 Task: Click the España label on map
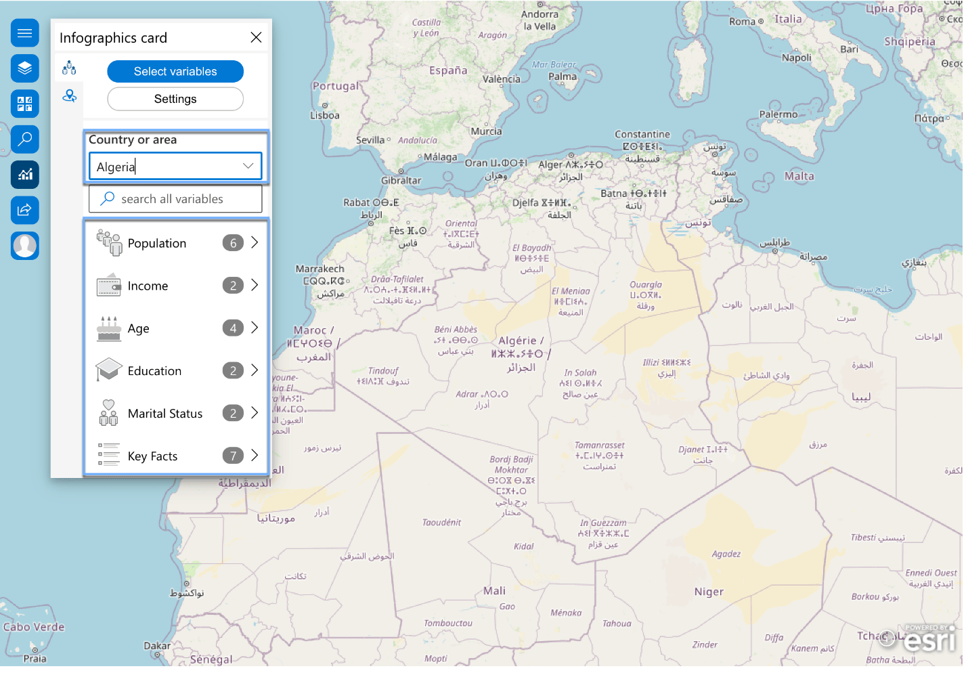[448, 70]
